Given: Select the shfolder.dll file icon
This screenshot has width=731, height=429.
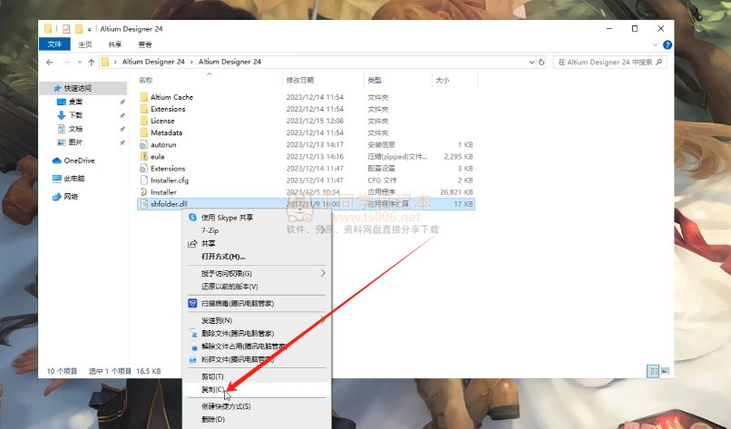Looking at the screenshot, I should pyautogui.click(x=144, y=204).
